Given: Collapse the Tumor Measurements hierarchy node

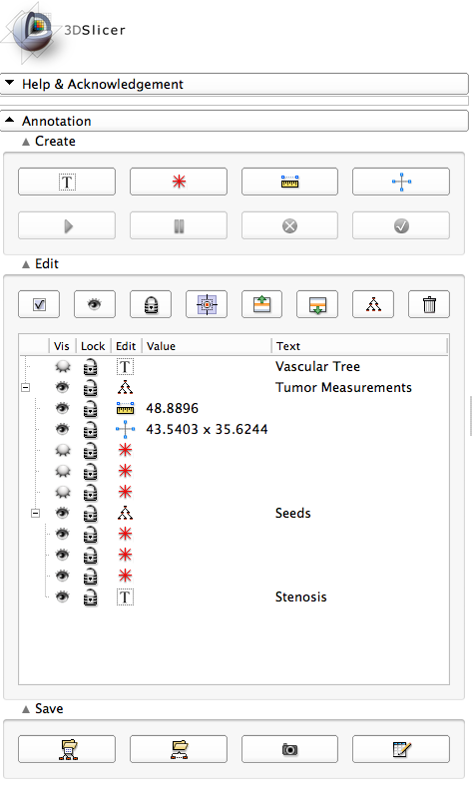Looking at the screenshot, I should click(26, 387).
